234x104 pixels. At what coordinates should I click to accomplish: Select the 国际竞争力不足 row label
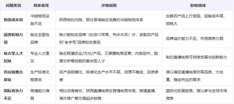coord(14,95)
